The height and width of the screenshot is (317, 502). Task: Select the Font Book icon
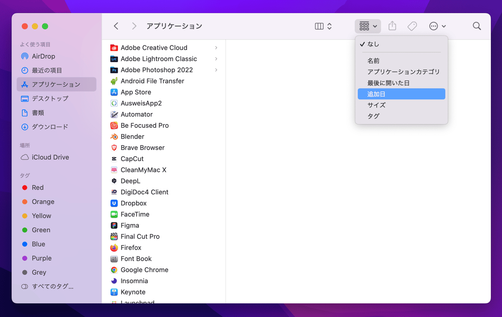[x=114, y=259]
